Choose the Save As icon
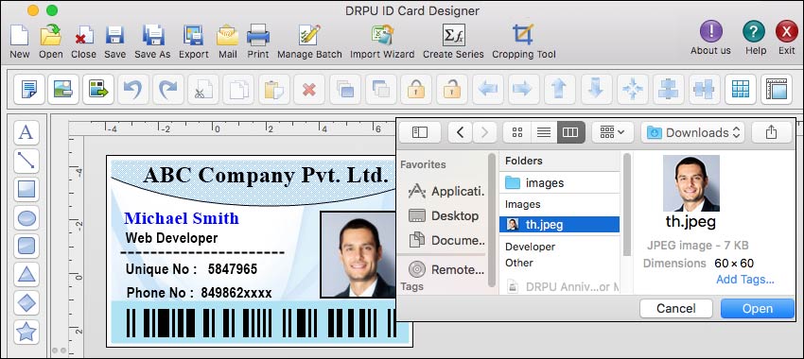804x359 pixels. pyautogui.click(x=152, y=35)
